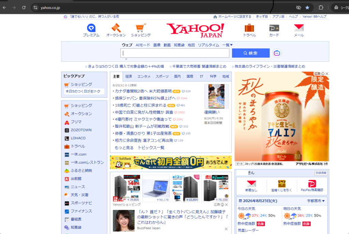Click the ホームページに設定する link
This screenshot has width=349, height=234.
pos(234,17)
